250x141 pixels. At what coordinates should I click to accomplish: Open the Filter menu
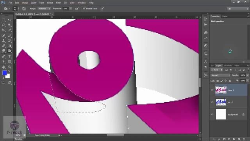pyautogui.click(x=58, y=3)
